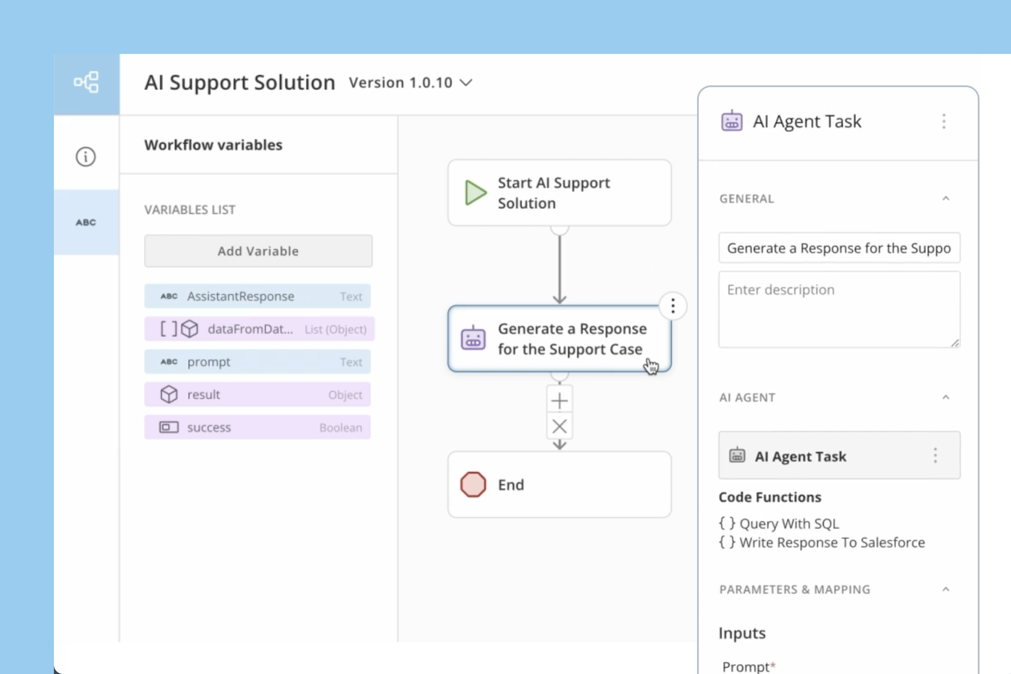
Task: Open the AI Agent Task card three-dot menu
Action: point(935,455)
